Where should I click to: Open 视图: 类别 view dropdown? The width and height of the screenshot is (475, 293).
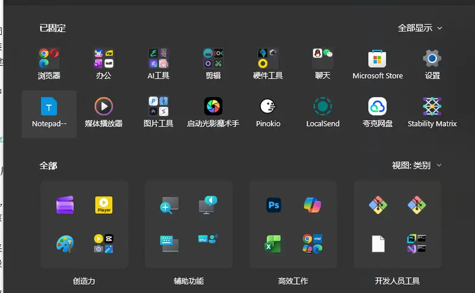[x=417, y=165]
